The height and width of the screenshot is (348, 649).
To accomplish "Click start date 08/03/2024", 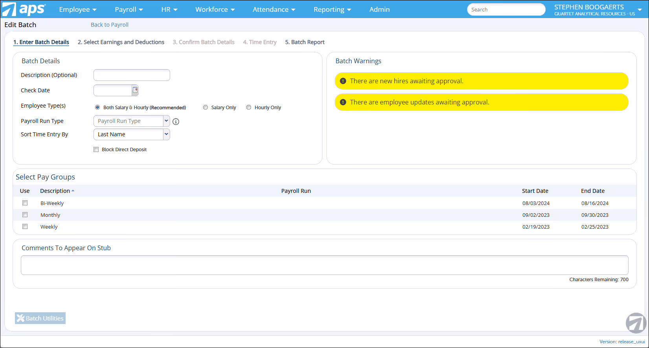I will point(536,203).
